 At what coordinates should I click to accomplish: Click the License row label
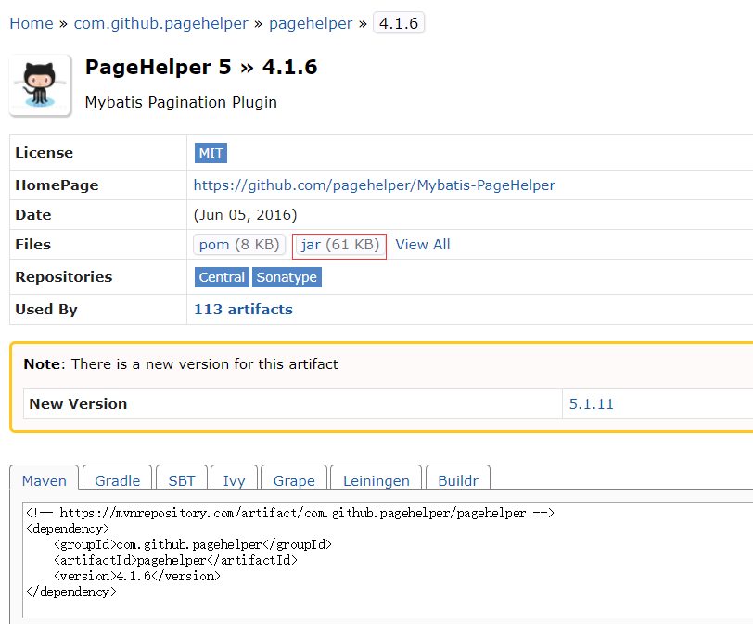pyautogui.click(x=45, y=153)
